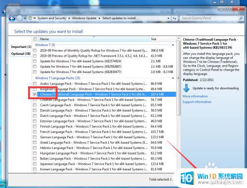Close the Windows Update window
Image resolution: width=247 pixels, height=188 pixels.
pyautogui.click(x=238, y=9)
